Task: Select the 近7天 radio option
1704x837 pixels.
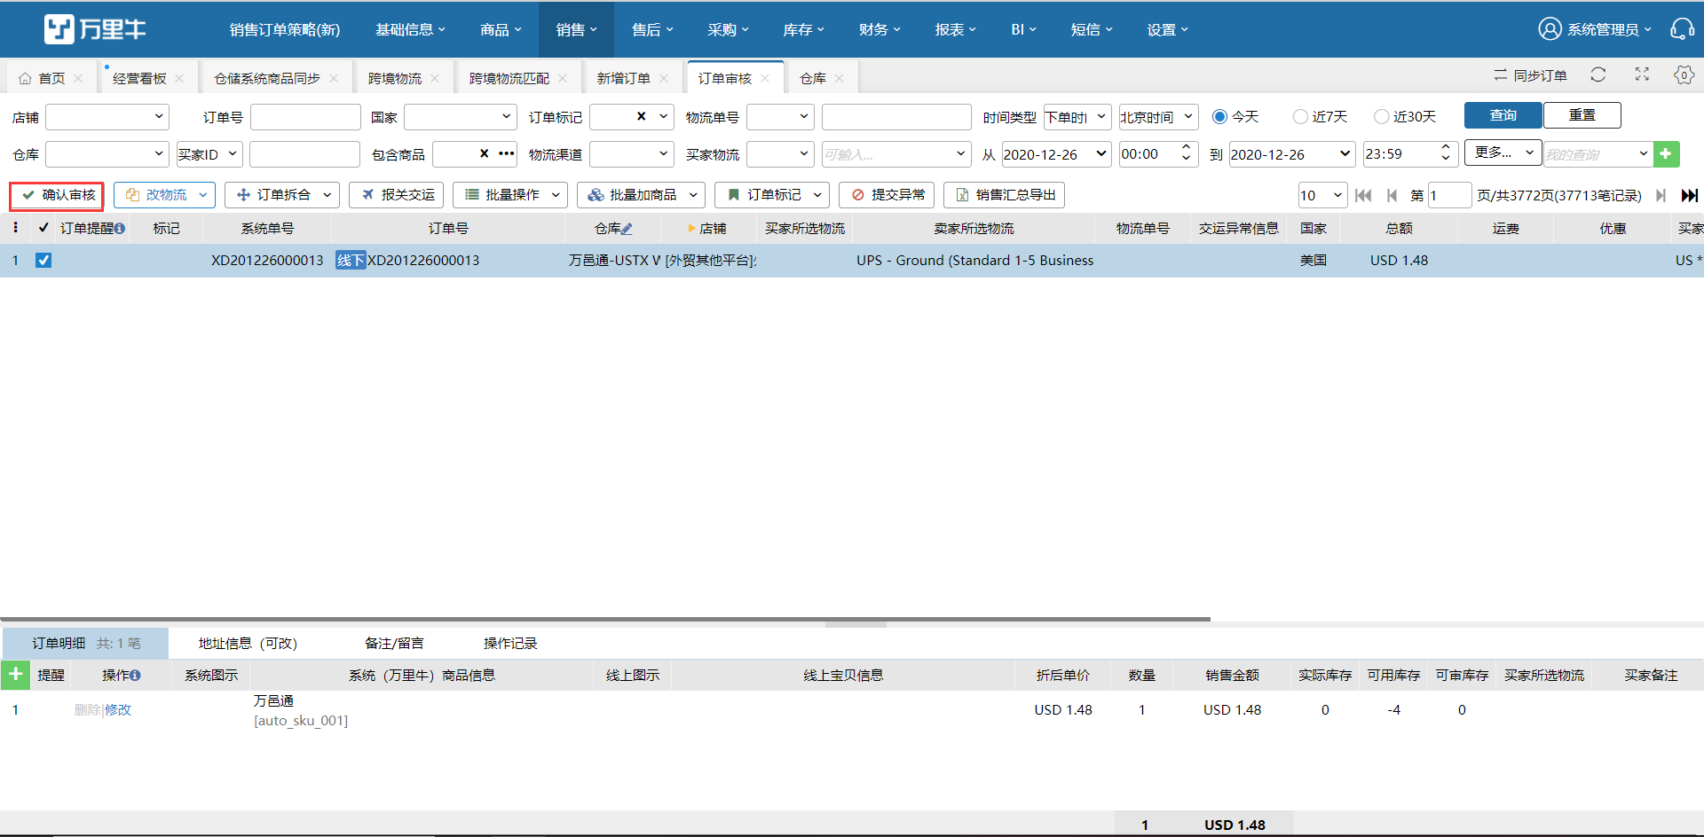Action: pos(1300,116)
